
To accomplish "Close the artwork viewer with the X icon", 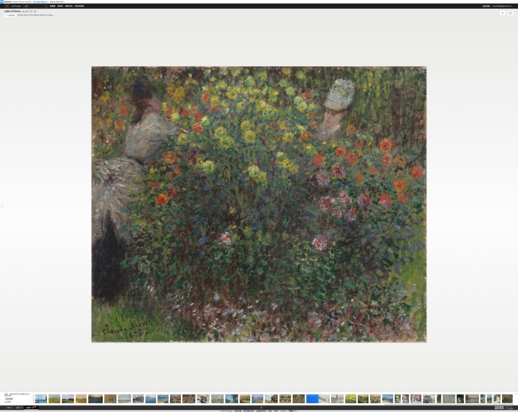I will [x=511, y=13].
